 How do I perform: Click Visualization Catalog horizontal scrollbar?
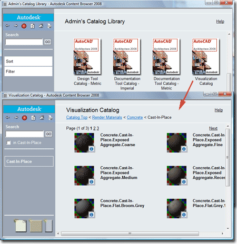coord(130,233)
